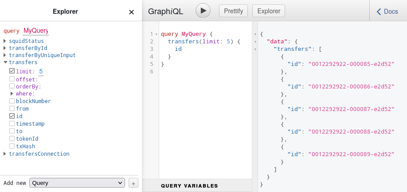Expand the where argument
The height and width of the screenshot is (192, 407).
pos(12,93)
